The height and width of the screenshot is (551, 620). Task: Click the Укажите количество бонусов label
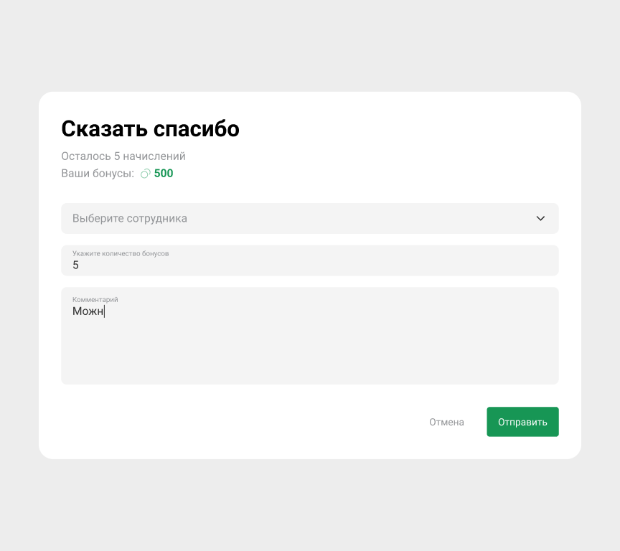120,253
